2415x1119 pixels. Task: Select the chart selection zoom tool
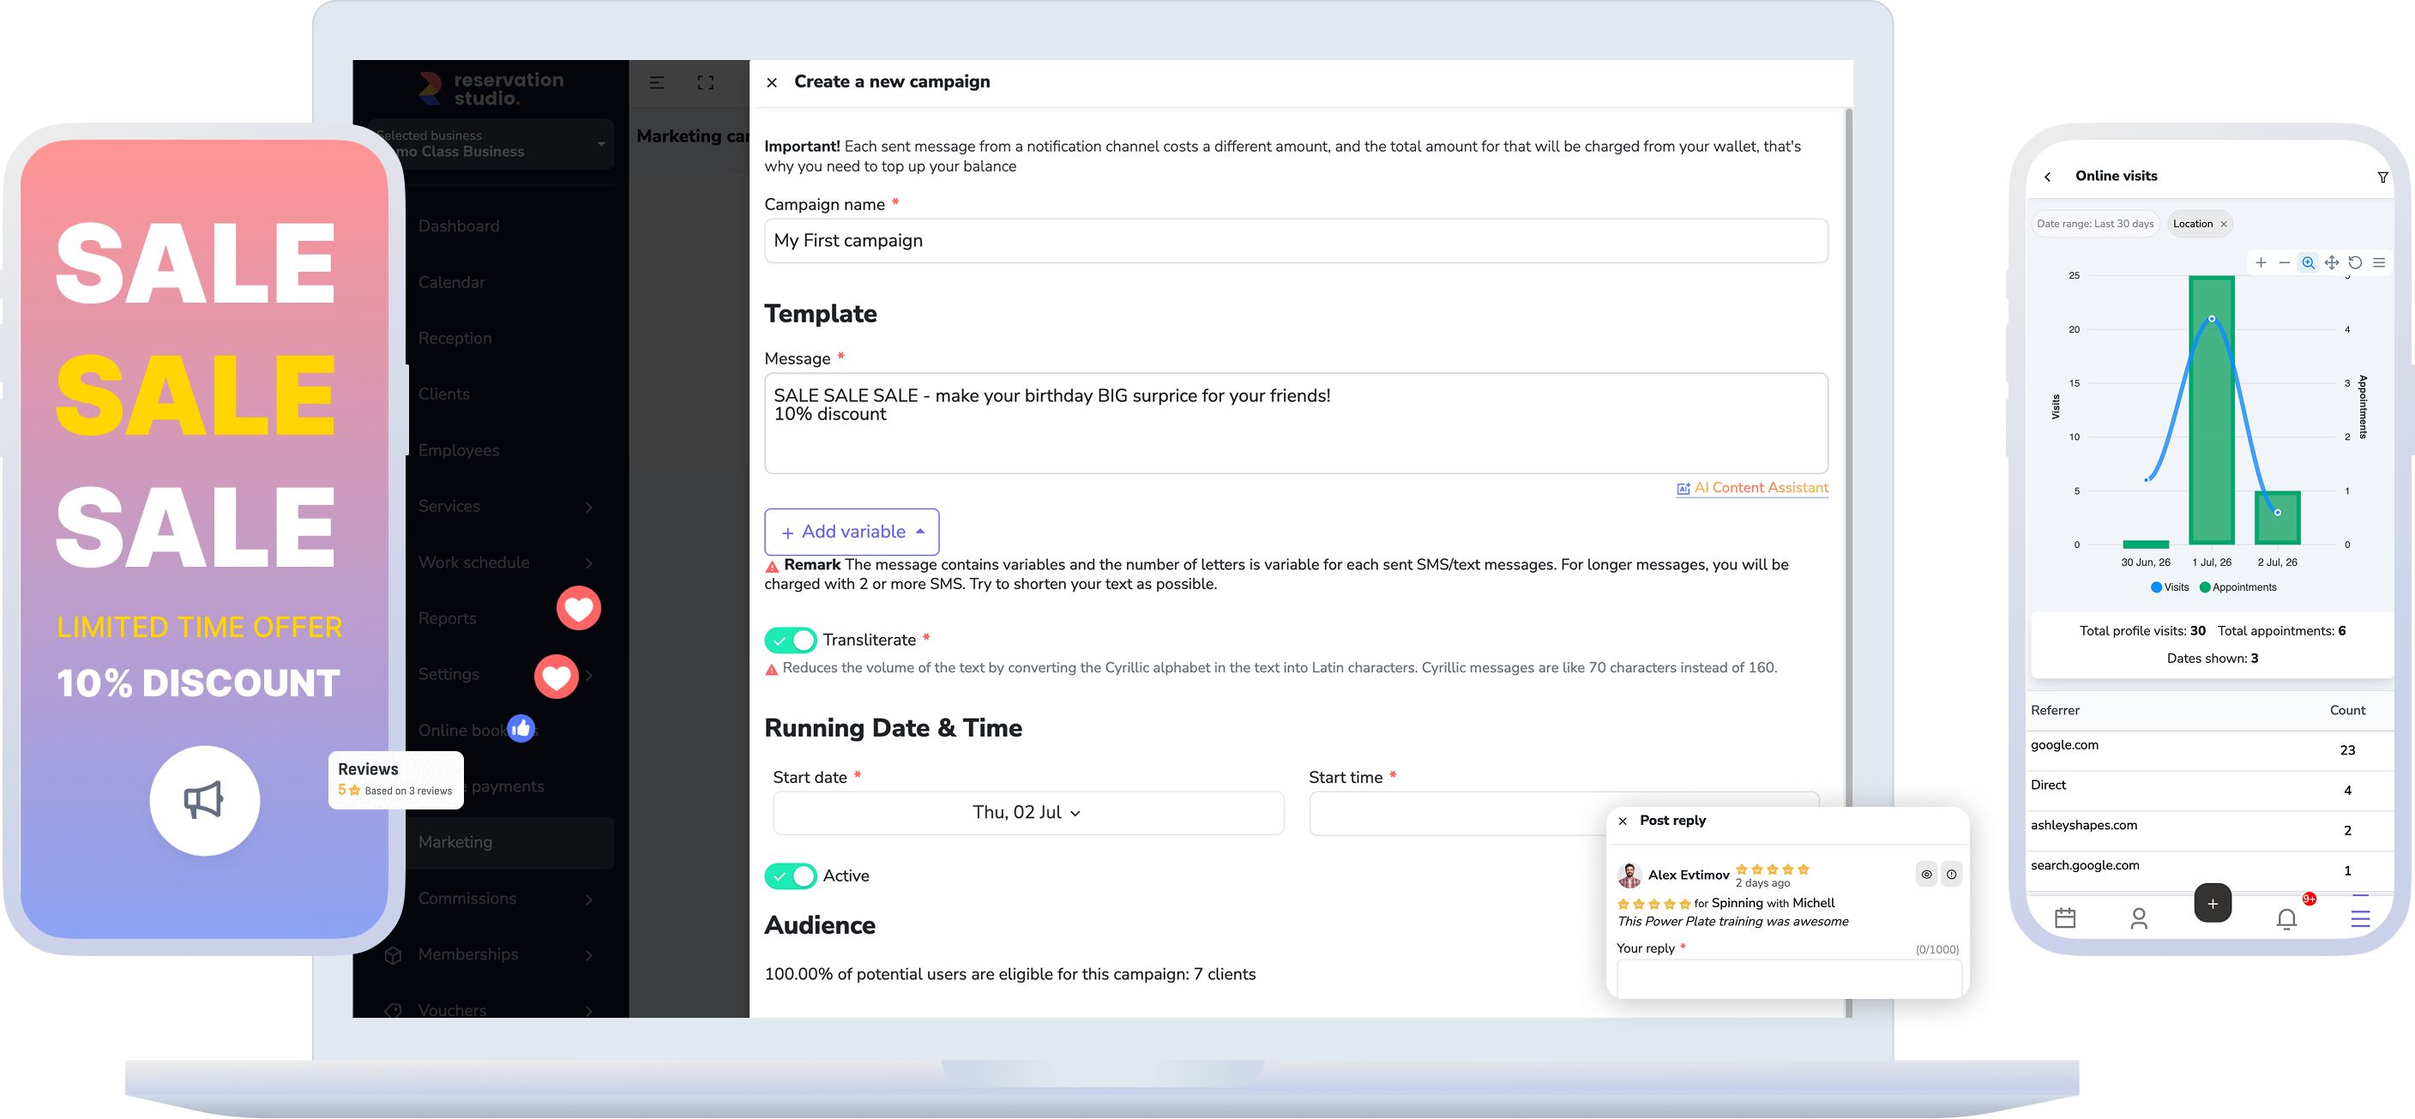click(2308, 263)
